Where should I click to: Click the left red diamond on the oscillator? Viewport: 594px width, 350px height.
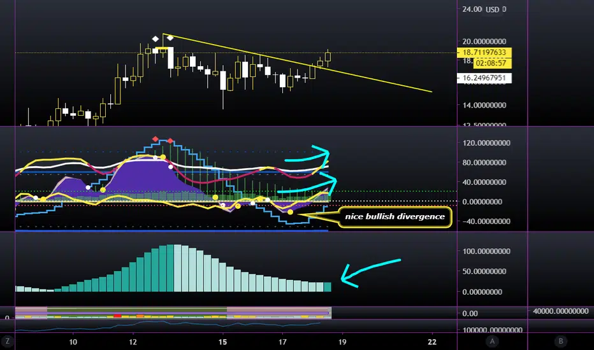156,139
